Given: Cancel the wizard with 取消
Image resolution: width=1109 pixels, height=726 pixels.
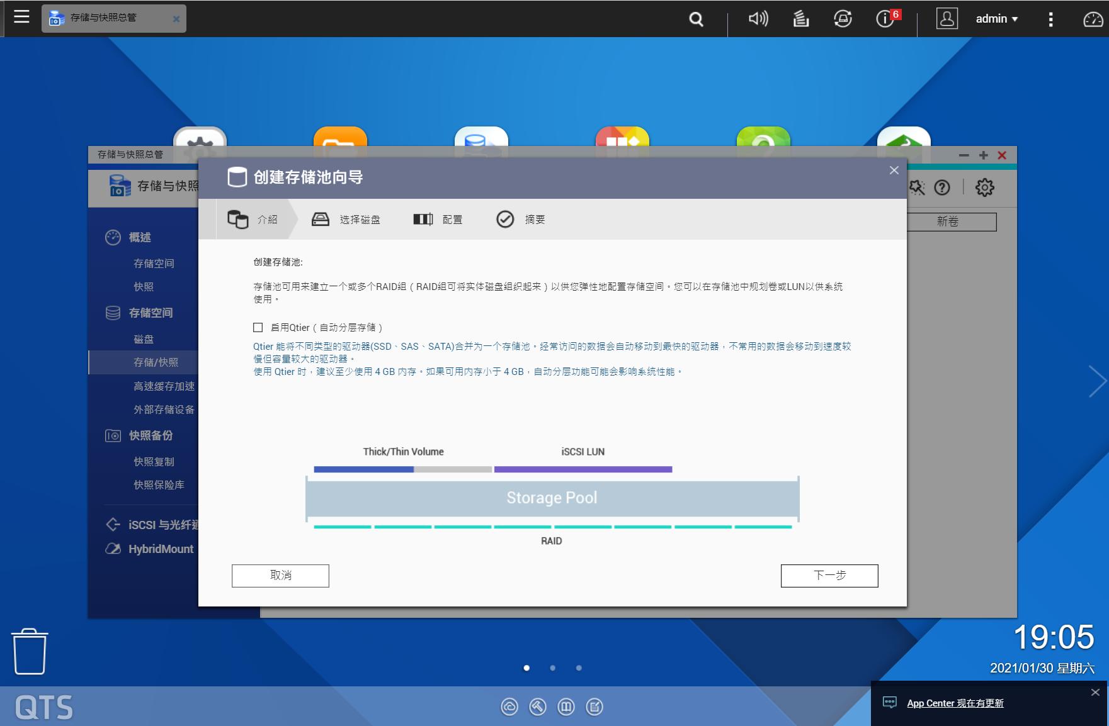Looking at the screenshot, I should pyautogui.click(x=280, y=575).
